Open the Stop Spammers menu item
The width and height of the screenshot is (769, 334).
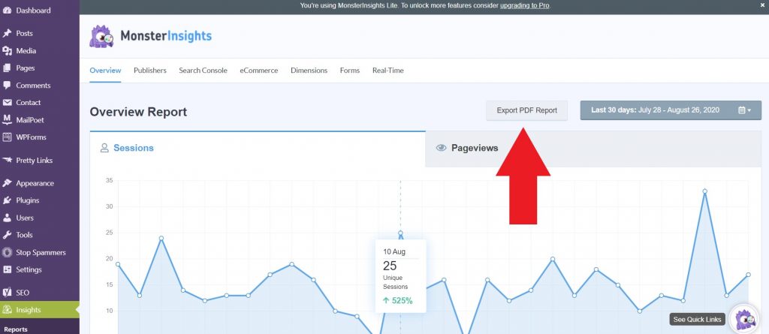pyautogui.click(x=40, y=253)
